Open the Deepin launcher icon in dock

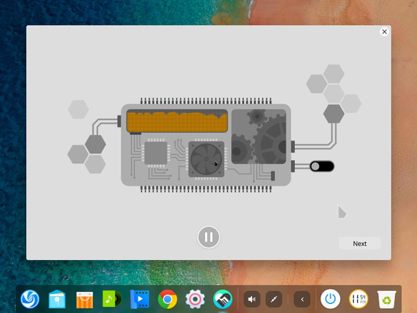point(30,299)
